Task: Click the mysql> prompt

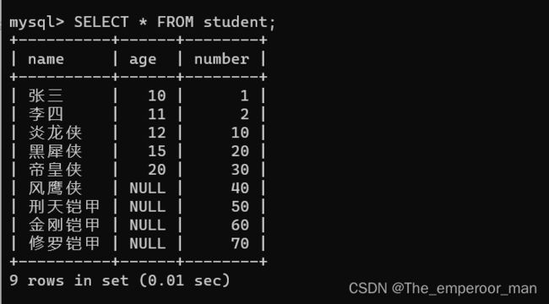Action: (37, 23)
